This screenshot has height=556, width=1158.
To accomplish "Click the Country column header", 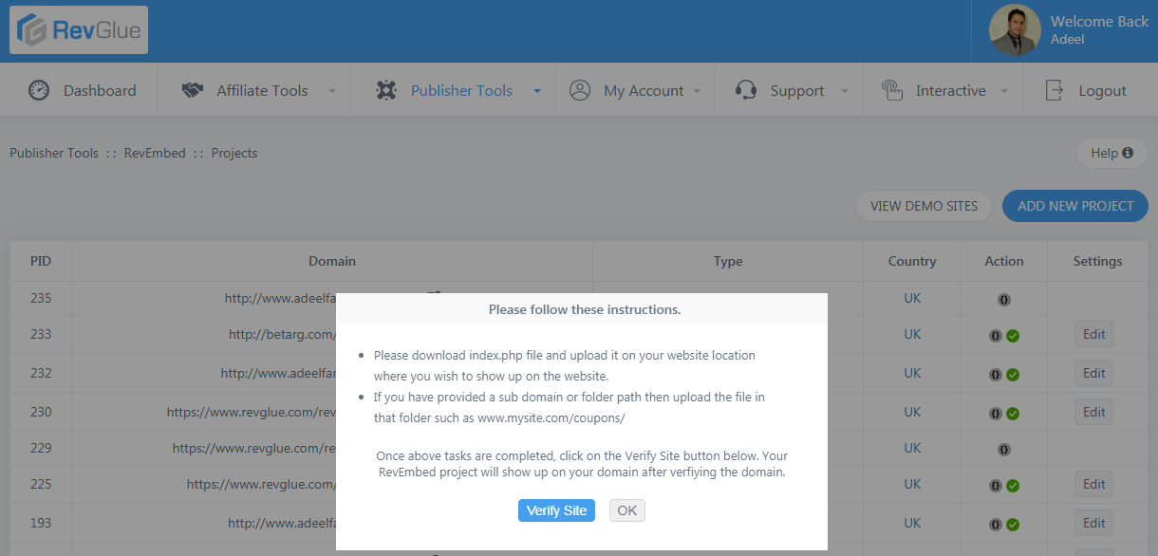I will (912, 261).
